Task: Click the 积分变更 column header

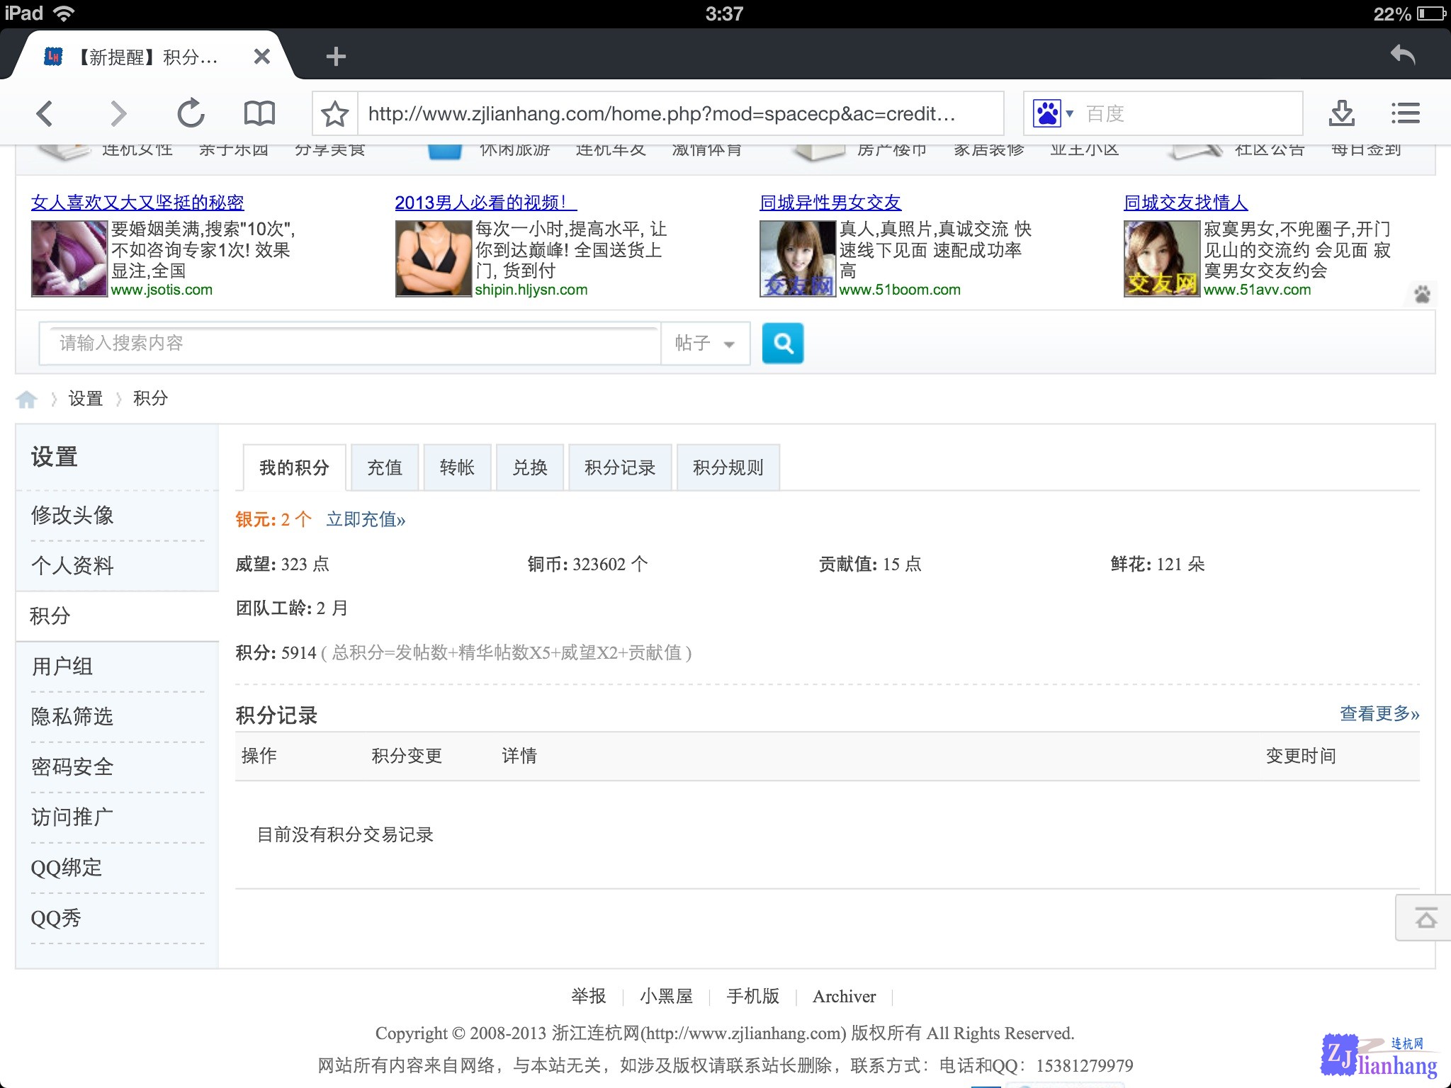Action: [x=407, y=756]
